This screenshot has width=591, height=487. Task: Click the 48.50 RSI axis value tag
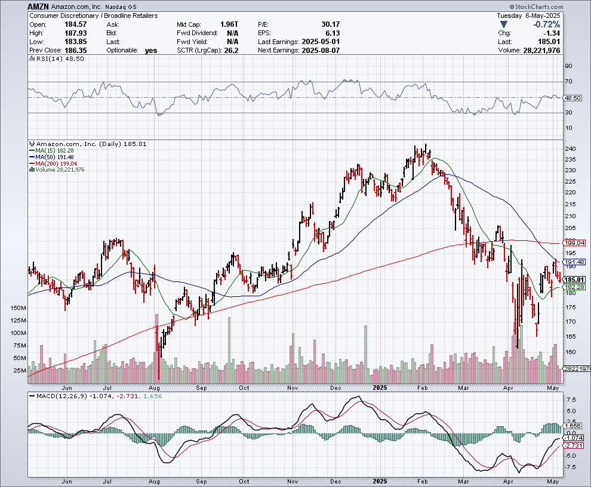point(572,98)
